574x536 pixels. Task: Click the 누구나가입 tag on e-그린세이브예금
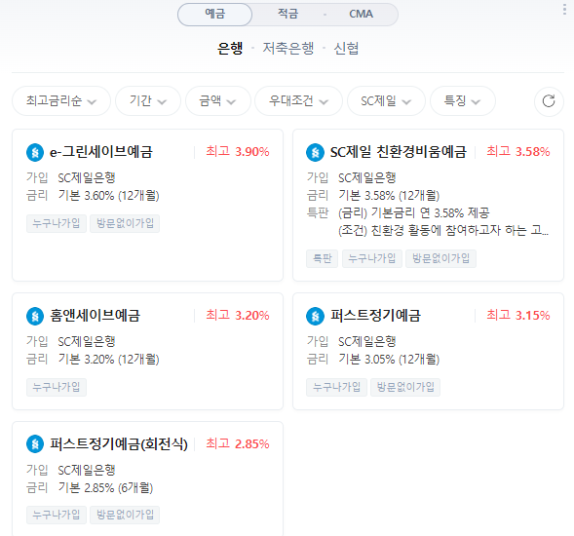pyautogui.click(x=57, y=223)
